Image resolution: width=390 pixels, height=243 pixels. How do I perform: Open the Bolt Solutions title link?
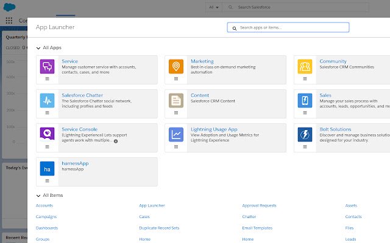(335, 129)
